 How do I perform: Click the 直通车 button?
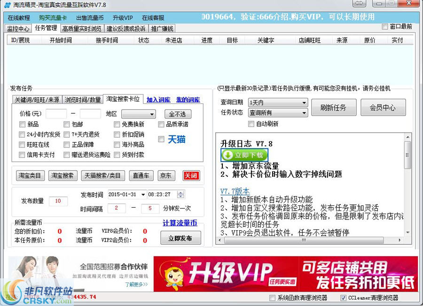pyautogui.click(x=141, y=176)
